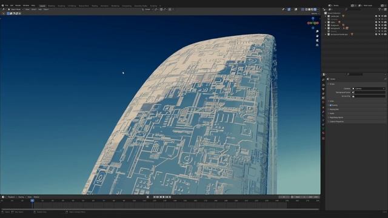Image resolution: width=388 pixels, height=218 pixels.
Task: Open the Blender logo menu
Action: [2, 5]
